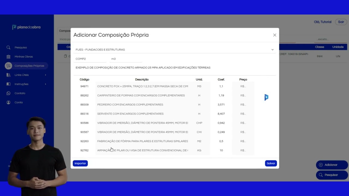Click the planodaobra logo
The image size is (349, 196).
coord(26,27)
